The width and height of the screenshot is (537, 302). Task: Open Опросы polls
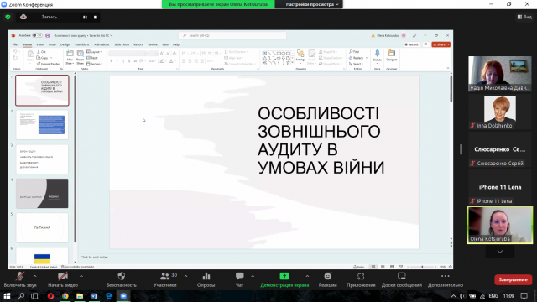point(206,279)
